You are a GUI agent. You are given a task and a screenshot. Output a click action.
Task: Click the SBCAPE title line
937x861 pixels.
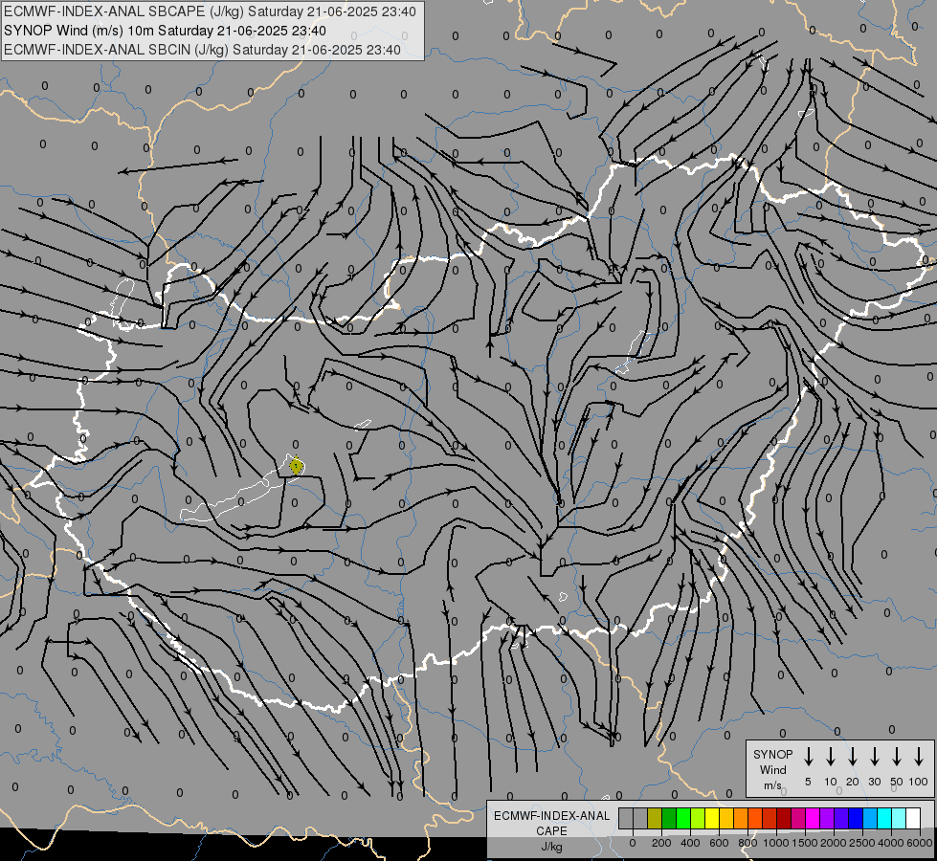[210, 11]
